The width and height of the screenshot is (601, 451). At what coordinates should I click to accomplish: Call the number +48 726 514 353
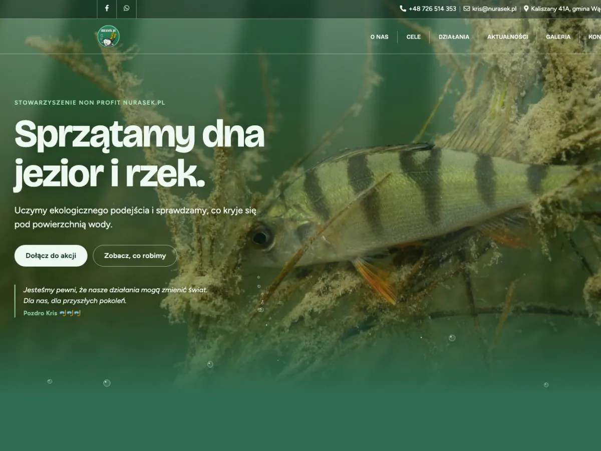(432, 9)
